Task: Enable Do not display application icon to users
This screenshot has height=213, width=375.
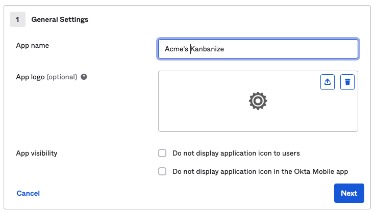Action: [162, 153]
